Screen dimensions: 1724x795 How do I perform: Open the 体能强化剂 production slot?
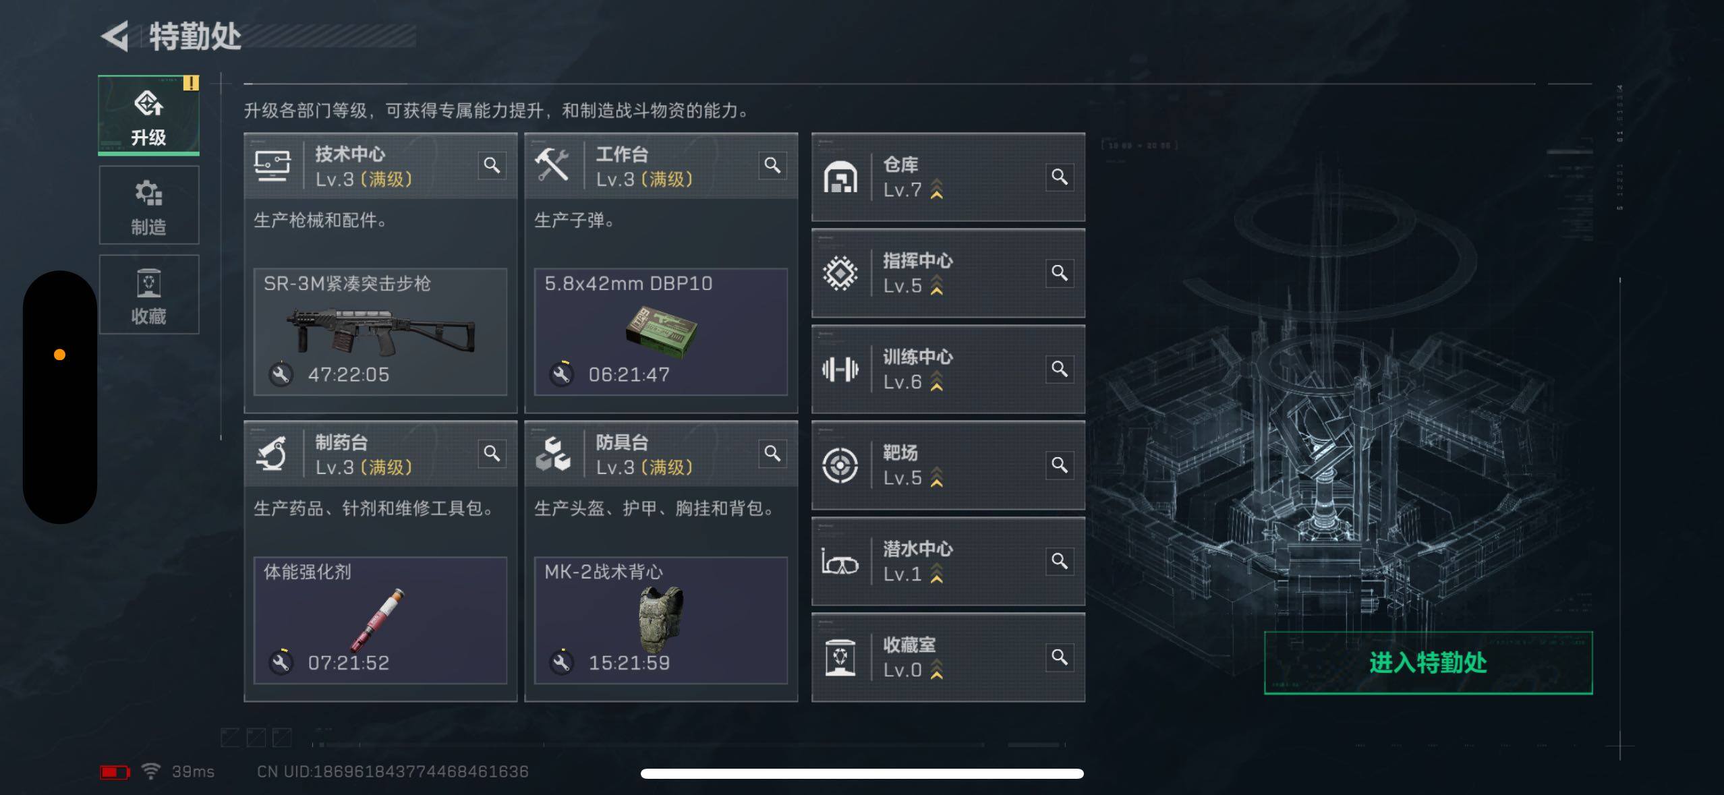click(380, 620)
